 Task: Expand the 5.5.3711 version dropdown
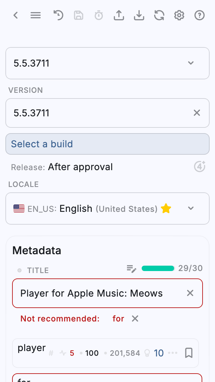(191, 63)
